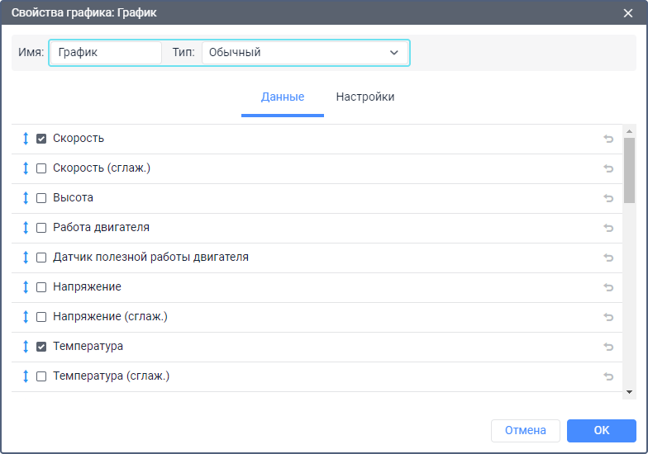Click the Отмена button
Image resolution: width=648 pixels, height=454 pixels.
click(525, 430)
